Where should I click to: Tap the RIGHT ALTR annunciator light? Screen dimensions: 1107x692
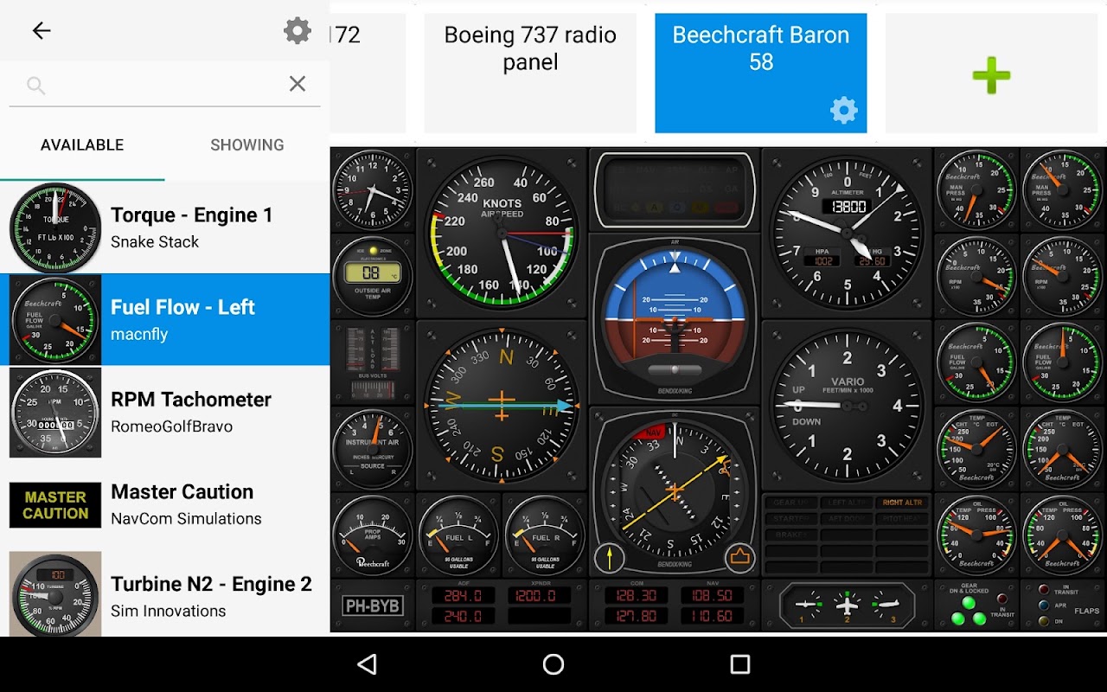(x=902, y=503)
